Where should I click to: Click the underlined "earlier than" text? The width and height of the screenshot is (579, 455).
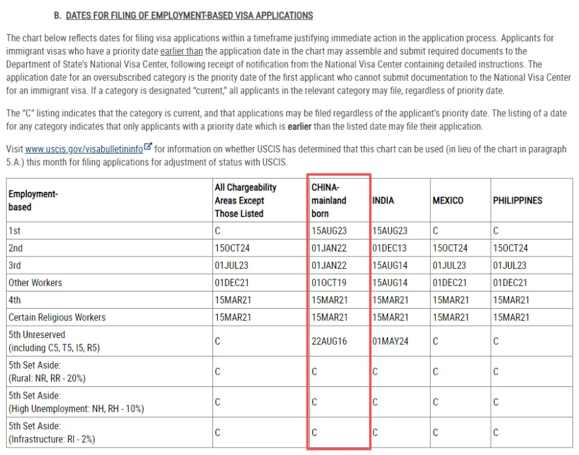182,51
